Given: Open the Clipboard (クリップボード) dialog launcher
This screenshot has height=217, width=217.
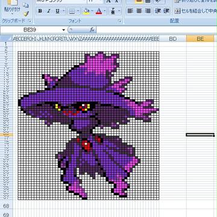Looking at the screenshot, I should click(30, 20).
